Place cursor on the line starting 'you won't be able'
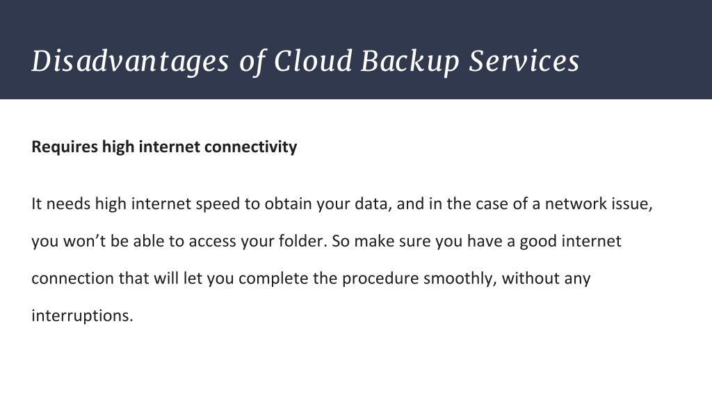The image size is (712, 400). [326, 241]
